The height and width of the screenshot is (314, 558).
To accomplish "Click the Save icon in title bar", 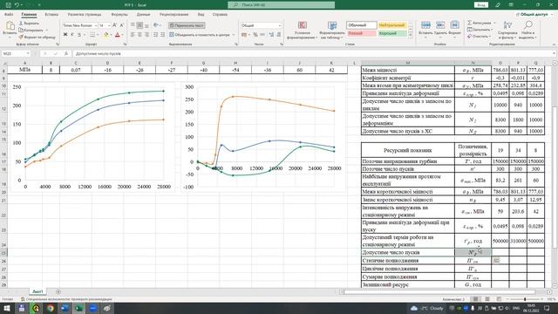I will pos(9,5).
